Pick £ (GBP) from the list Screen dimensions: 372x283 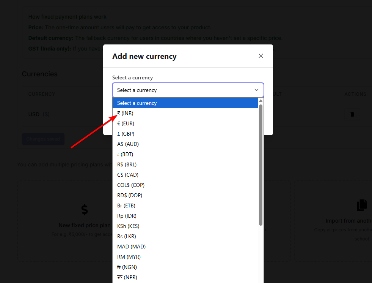pos(126,134)
